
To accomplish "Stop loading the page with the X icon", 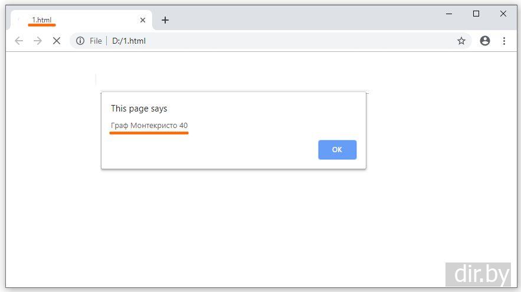I will pyautogui.click(x=57, y=41).
